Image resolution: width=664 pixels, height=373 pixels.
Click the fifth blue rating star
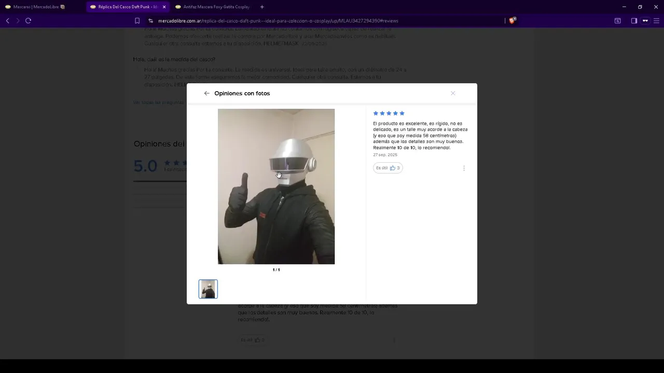pyautogui.click(x=402, y=113)
